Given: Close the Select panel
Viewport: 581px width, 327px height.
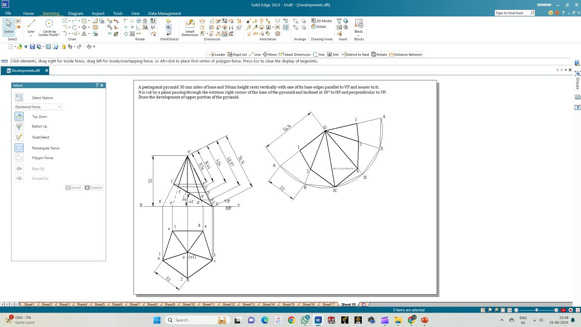Looking at the screenshot, I should 102,85.
